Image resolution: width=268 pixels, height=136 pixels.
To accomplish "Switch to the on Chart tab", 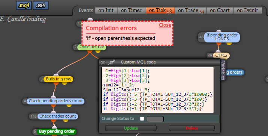I will [220, 11].
